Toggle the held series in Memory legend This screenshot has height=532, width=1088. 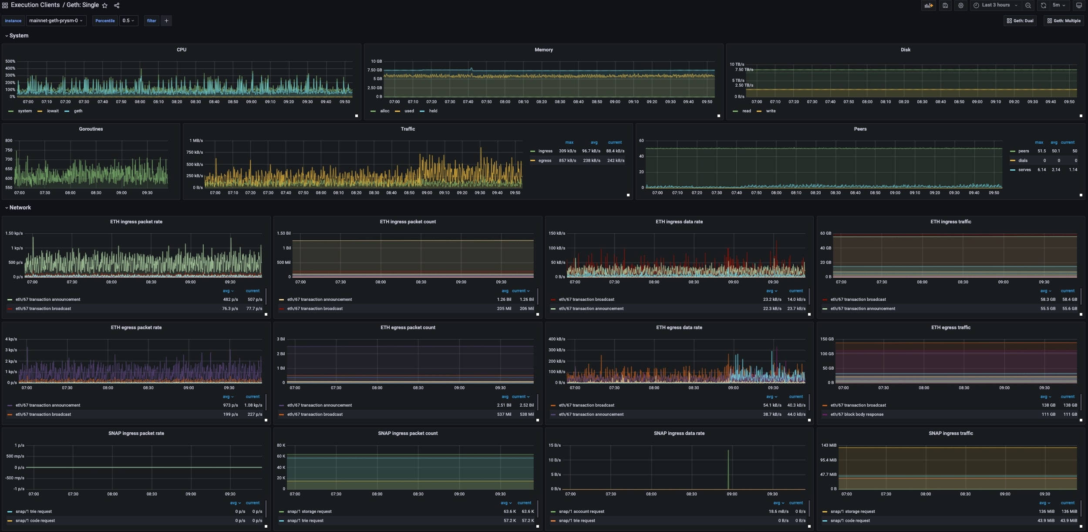coord(433,111)
